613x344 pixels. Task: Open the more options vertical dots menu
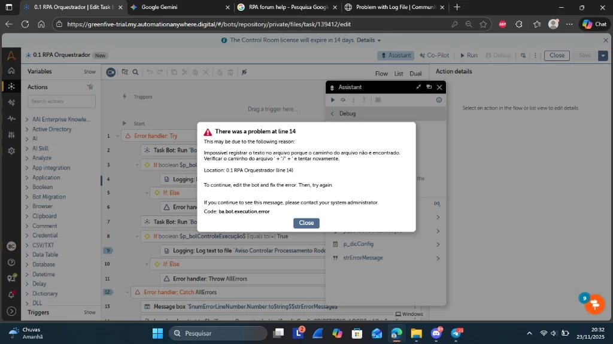tap(535, 55)
